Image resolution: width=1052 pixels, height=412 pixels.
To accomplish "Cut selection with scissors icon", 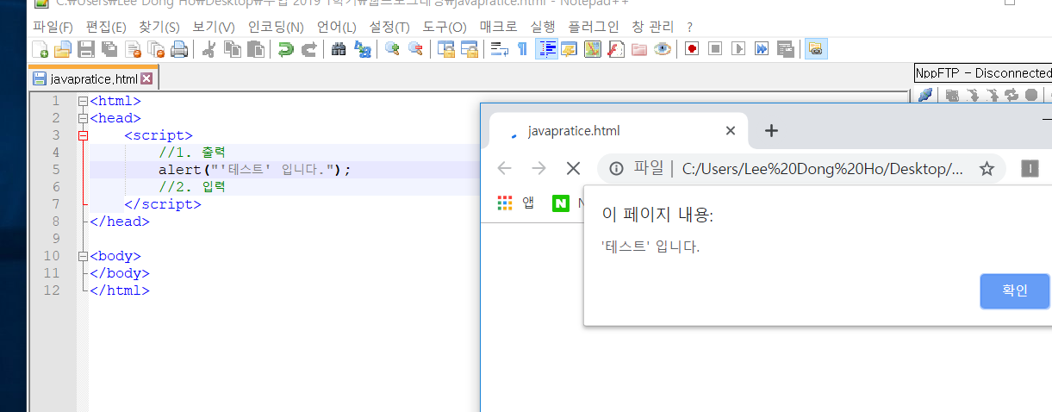I will click(209, 49).
